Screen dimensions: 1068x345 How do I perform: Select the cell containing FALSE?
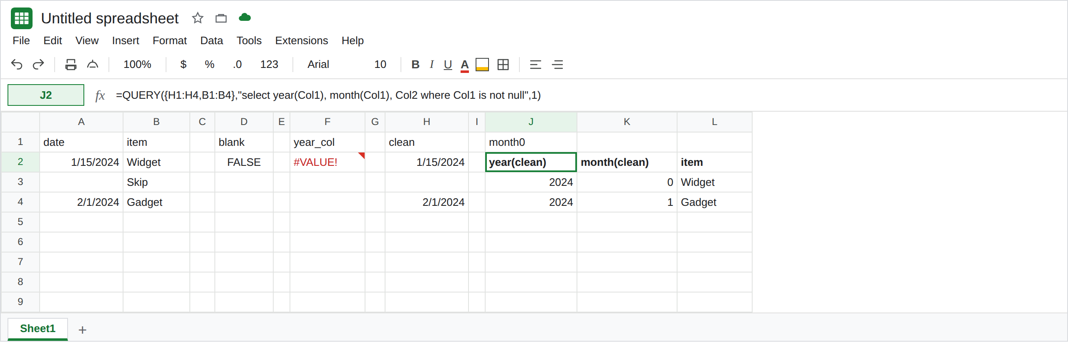click(244, 162)
